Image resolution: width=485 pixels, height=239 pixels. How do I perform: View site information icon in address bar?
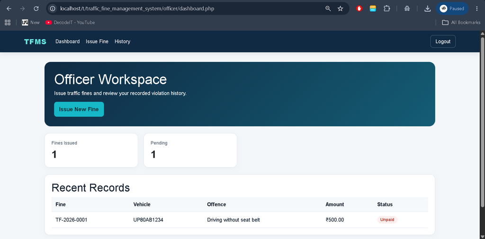pyautogui.click(x=53, y=9)
